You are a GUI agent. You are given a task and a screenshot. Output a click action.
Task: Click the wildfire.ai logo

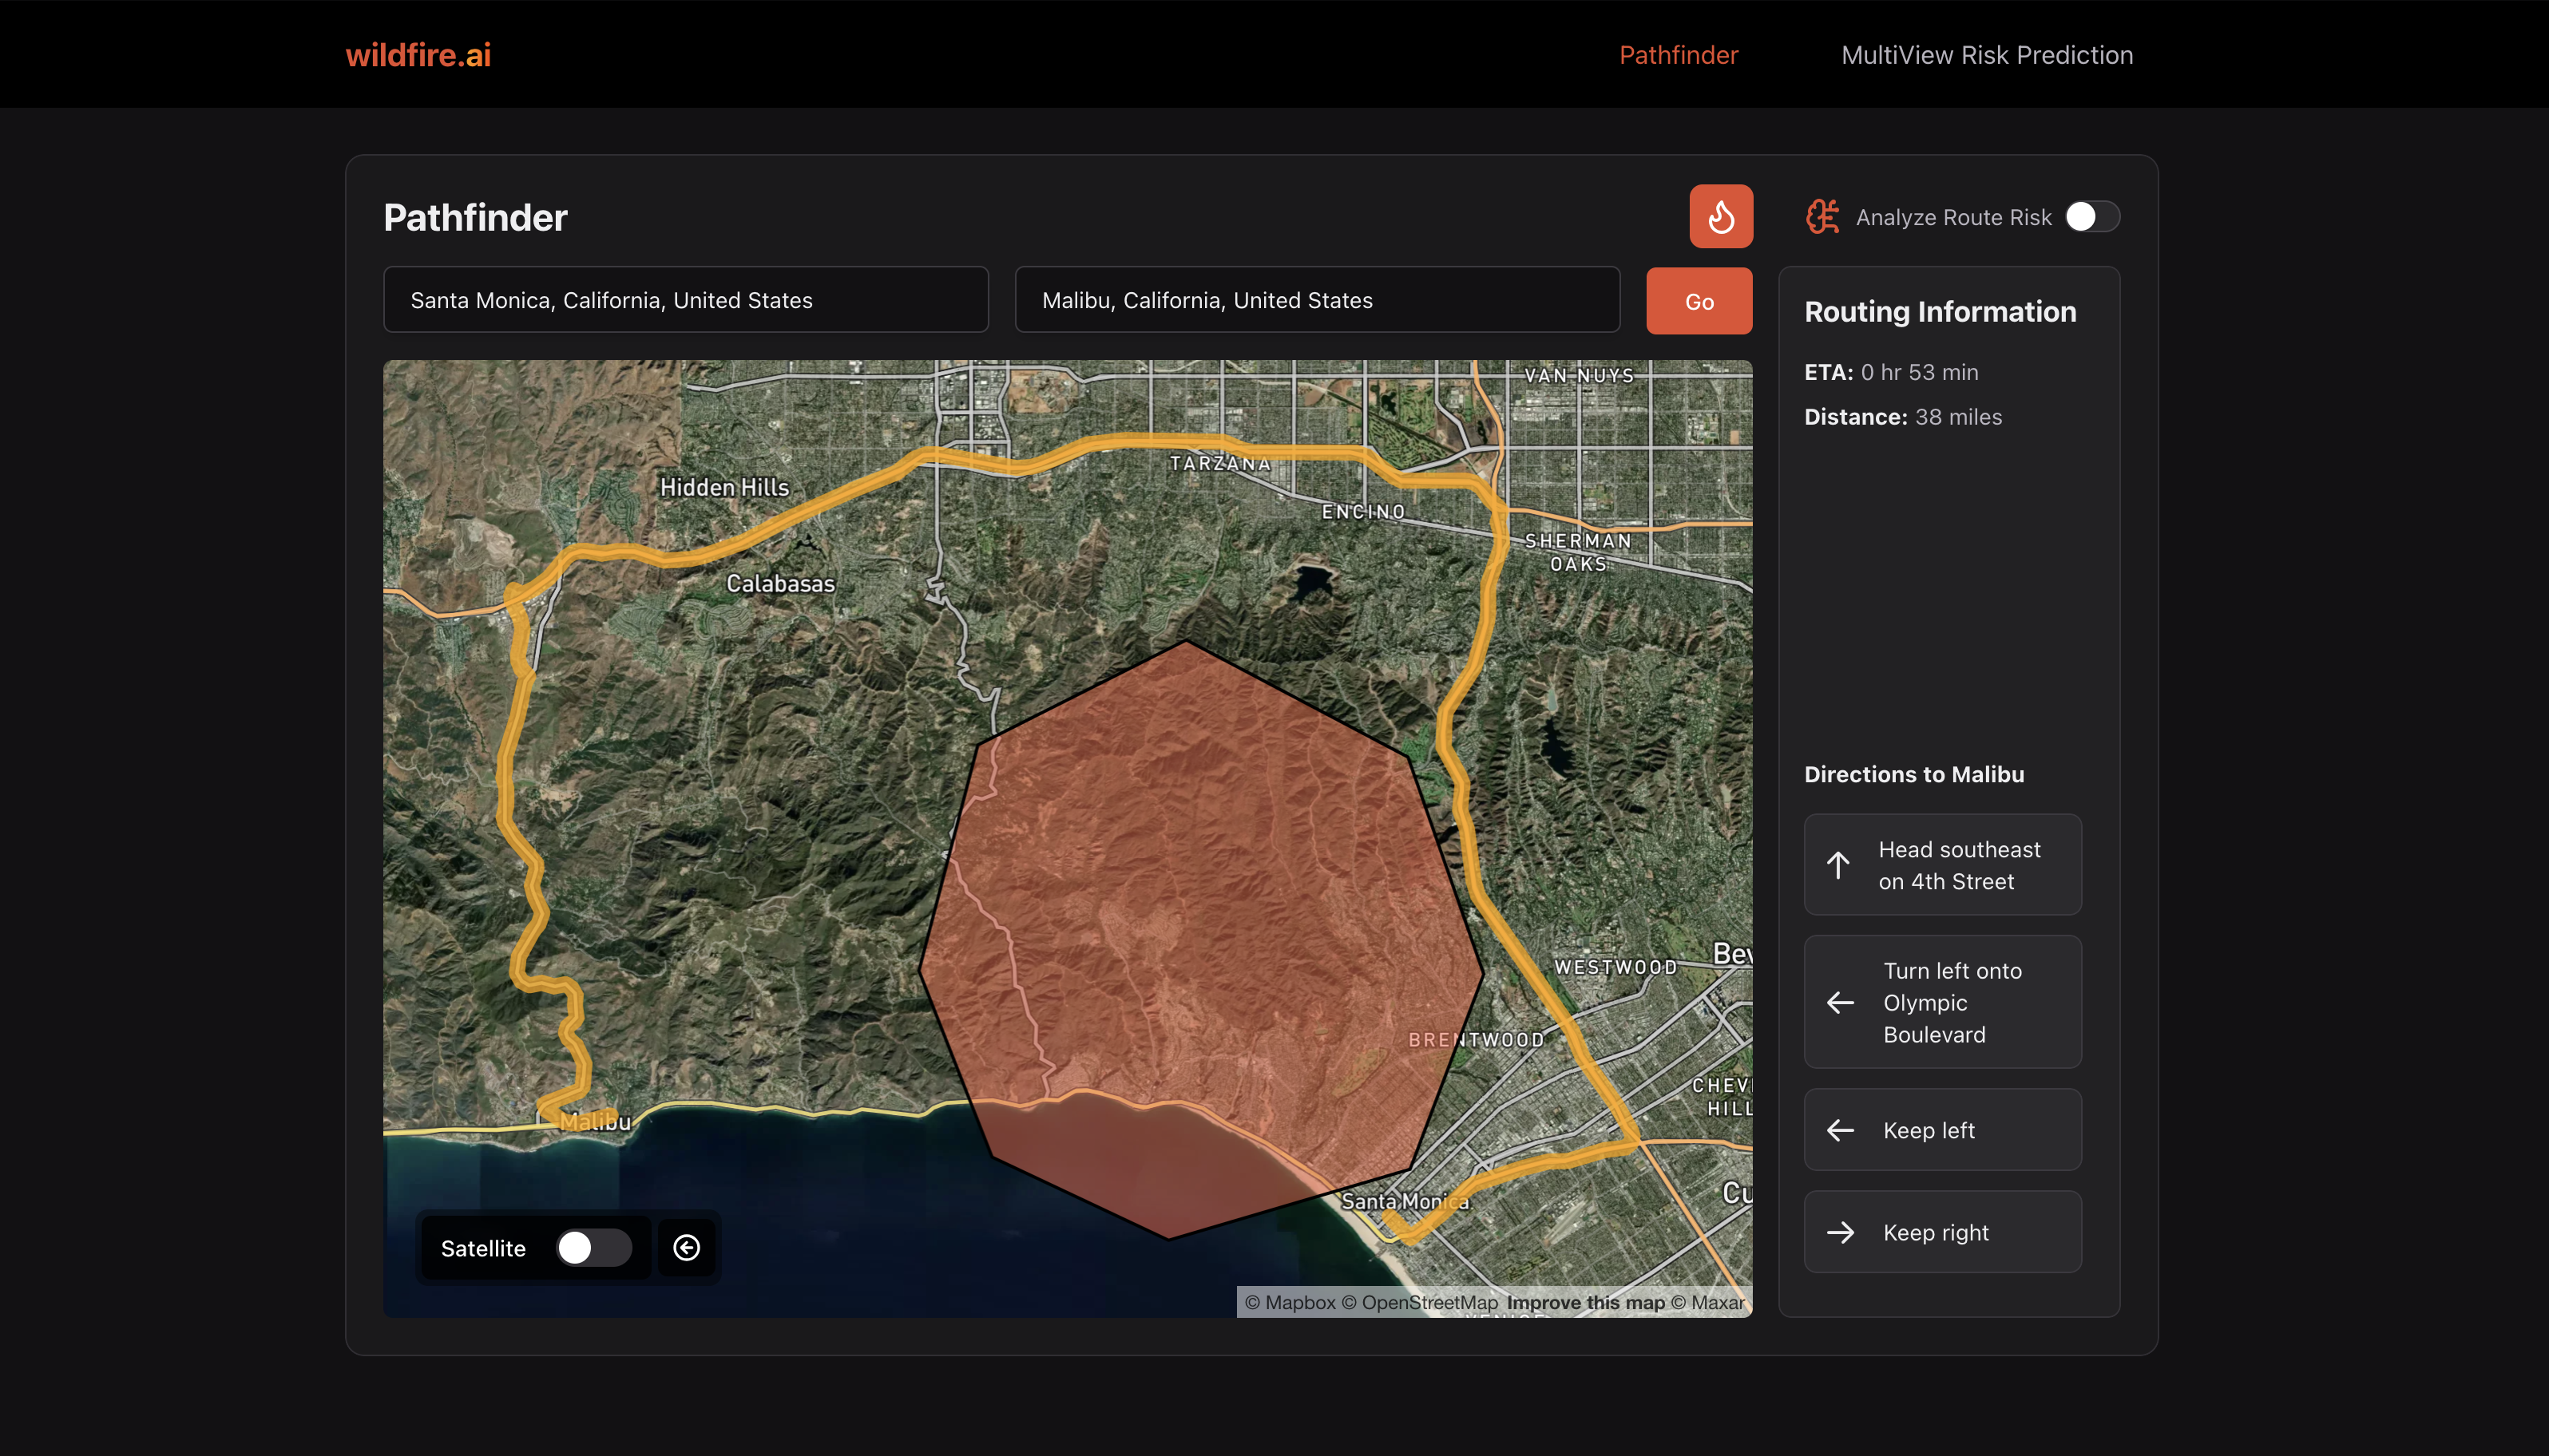point(418,55)
